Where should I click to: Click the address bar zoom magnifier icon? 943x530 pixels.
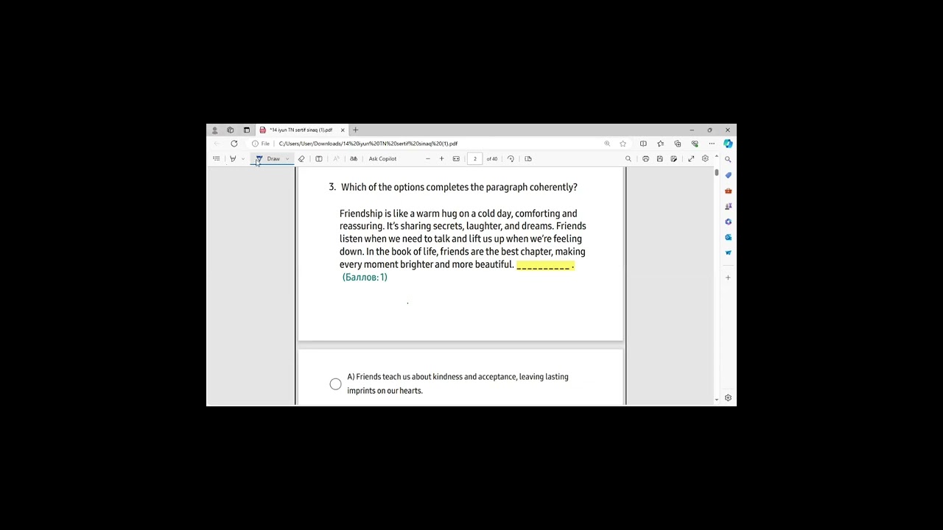[x=607, y=144]
